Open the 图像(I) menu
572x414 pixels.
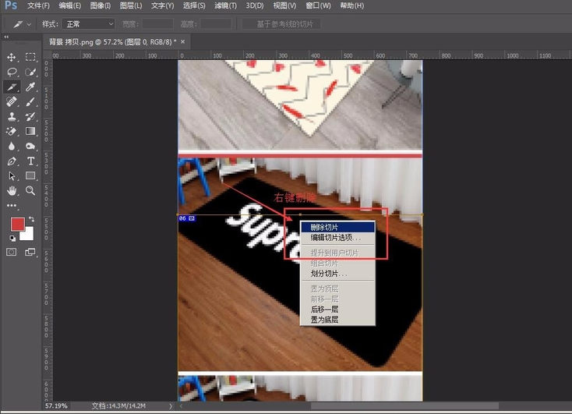click(x=101, y=5)
